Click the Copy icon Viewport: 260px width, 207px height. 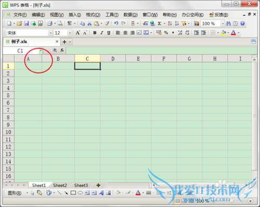[83, 23]
